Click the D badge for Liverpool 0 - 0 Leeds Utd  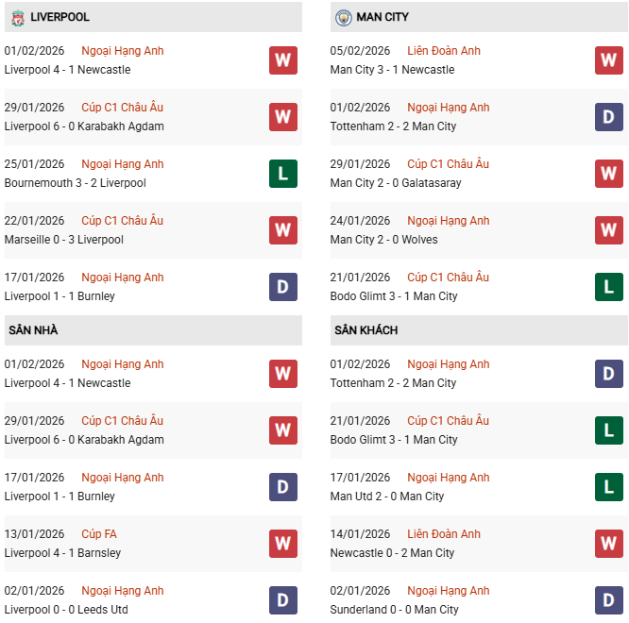[x=282, y=600]
